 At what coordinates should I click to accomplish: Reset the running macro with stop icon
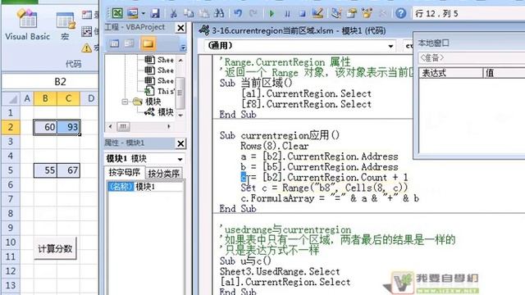click(x=303, y=14)
